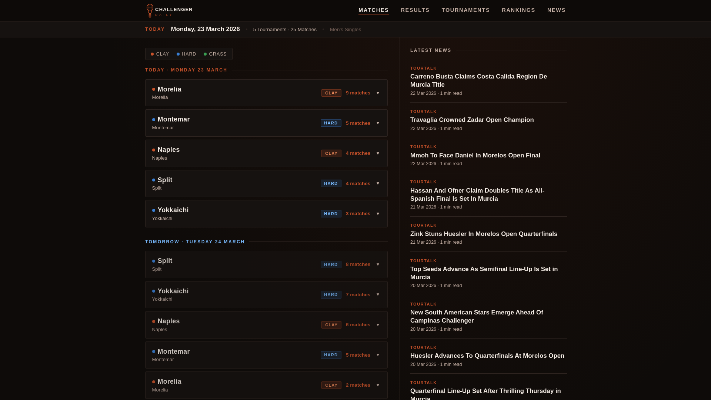Open the Rankings navigation tab

point(518,10)
